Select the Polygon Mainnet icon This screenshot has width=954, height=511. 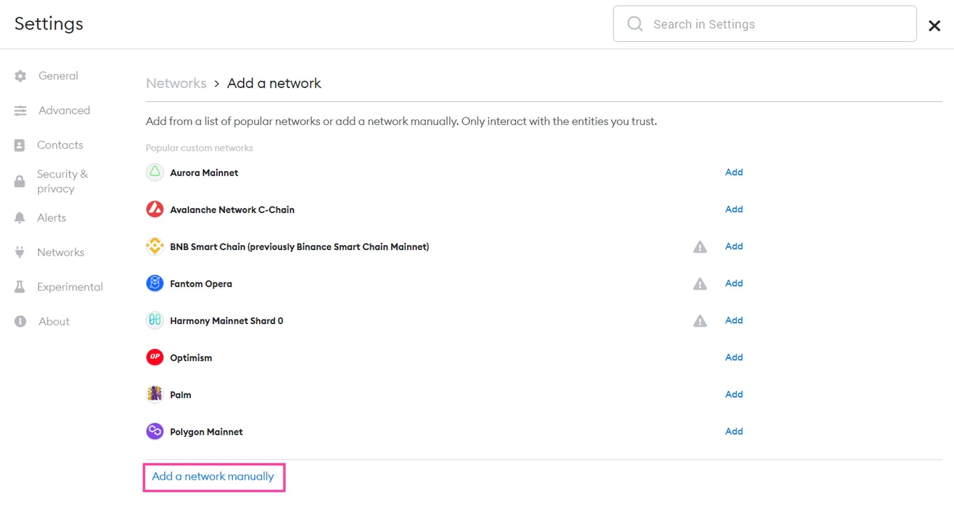click(x=154, y=431)
